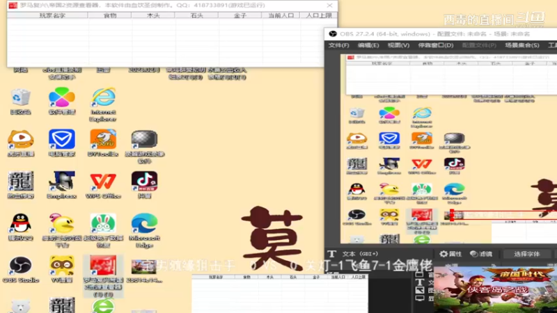
Task: Click the OBS logo in the OBS title bar
Action: 333,33
